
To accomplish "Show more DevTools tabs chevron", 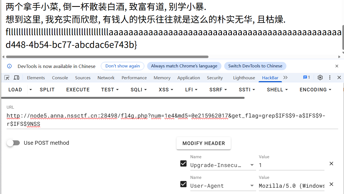I will coord(285,78).
